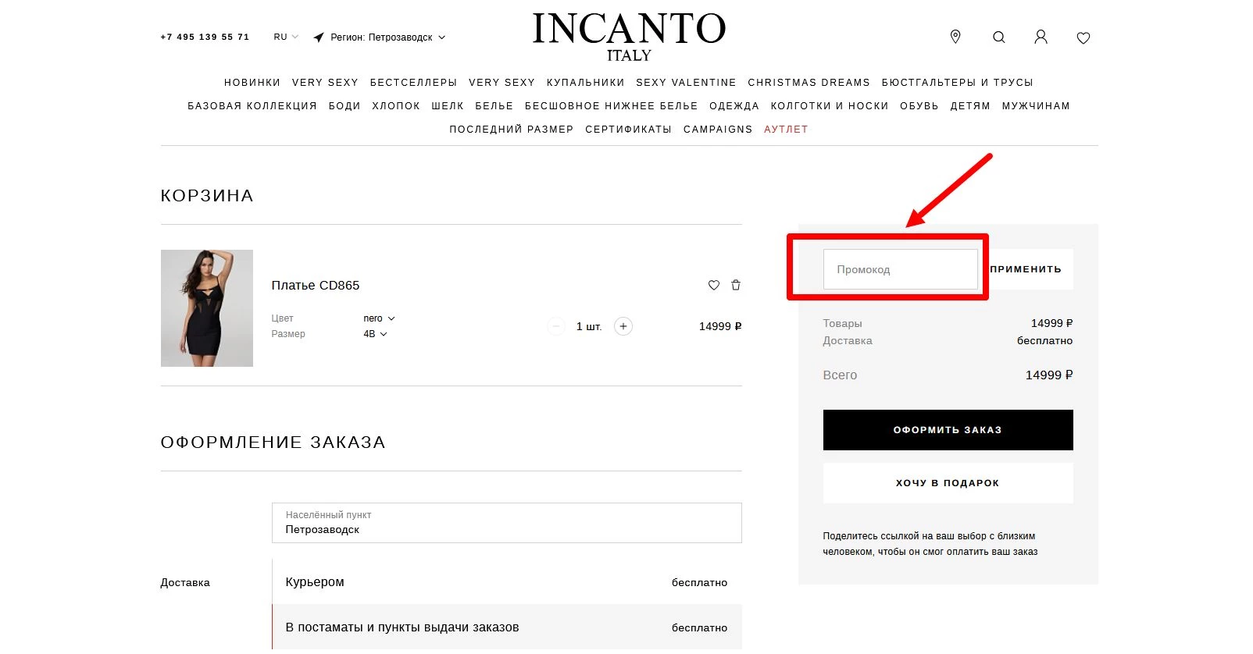1253x654 pixels.
Task: Click the store locator pin icon
Action: tap(955, 37)
